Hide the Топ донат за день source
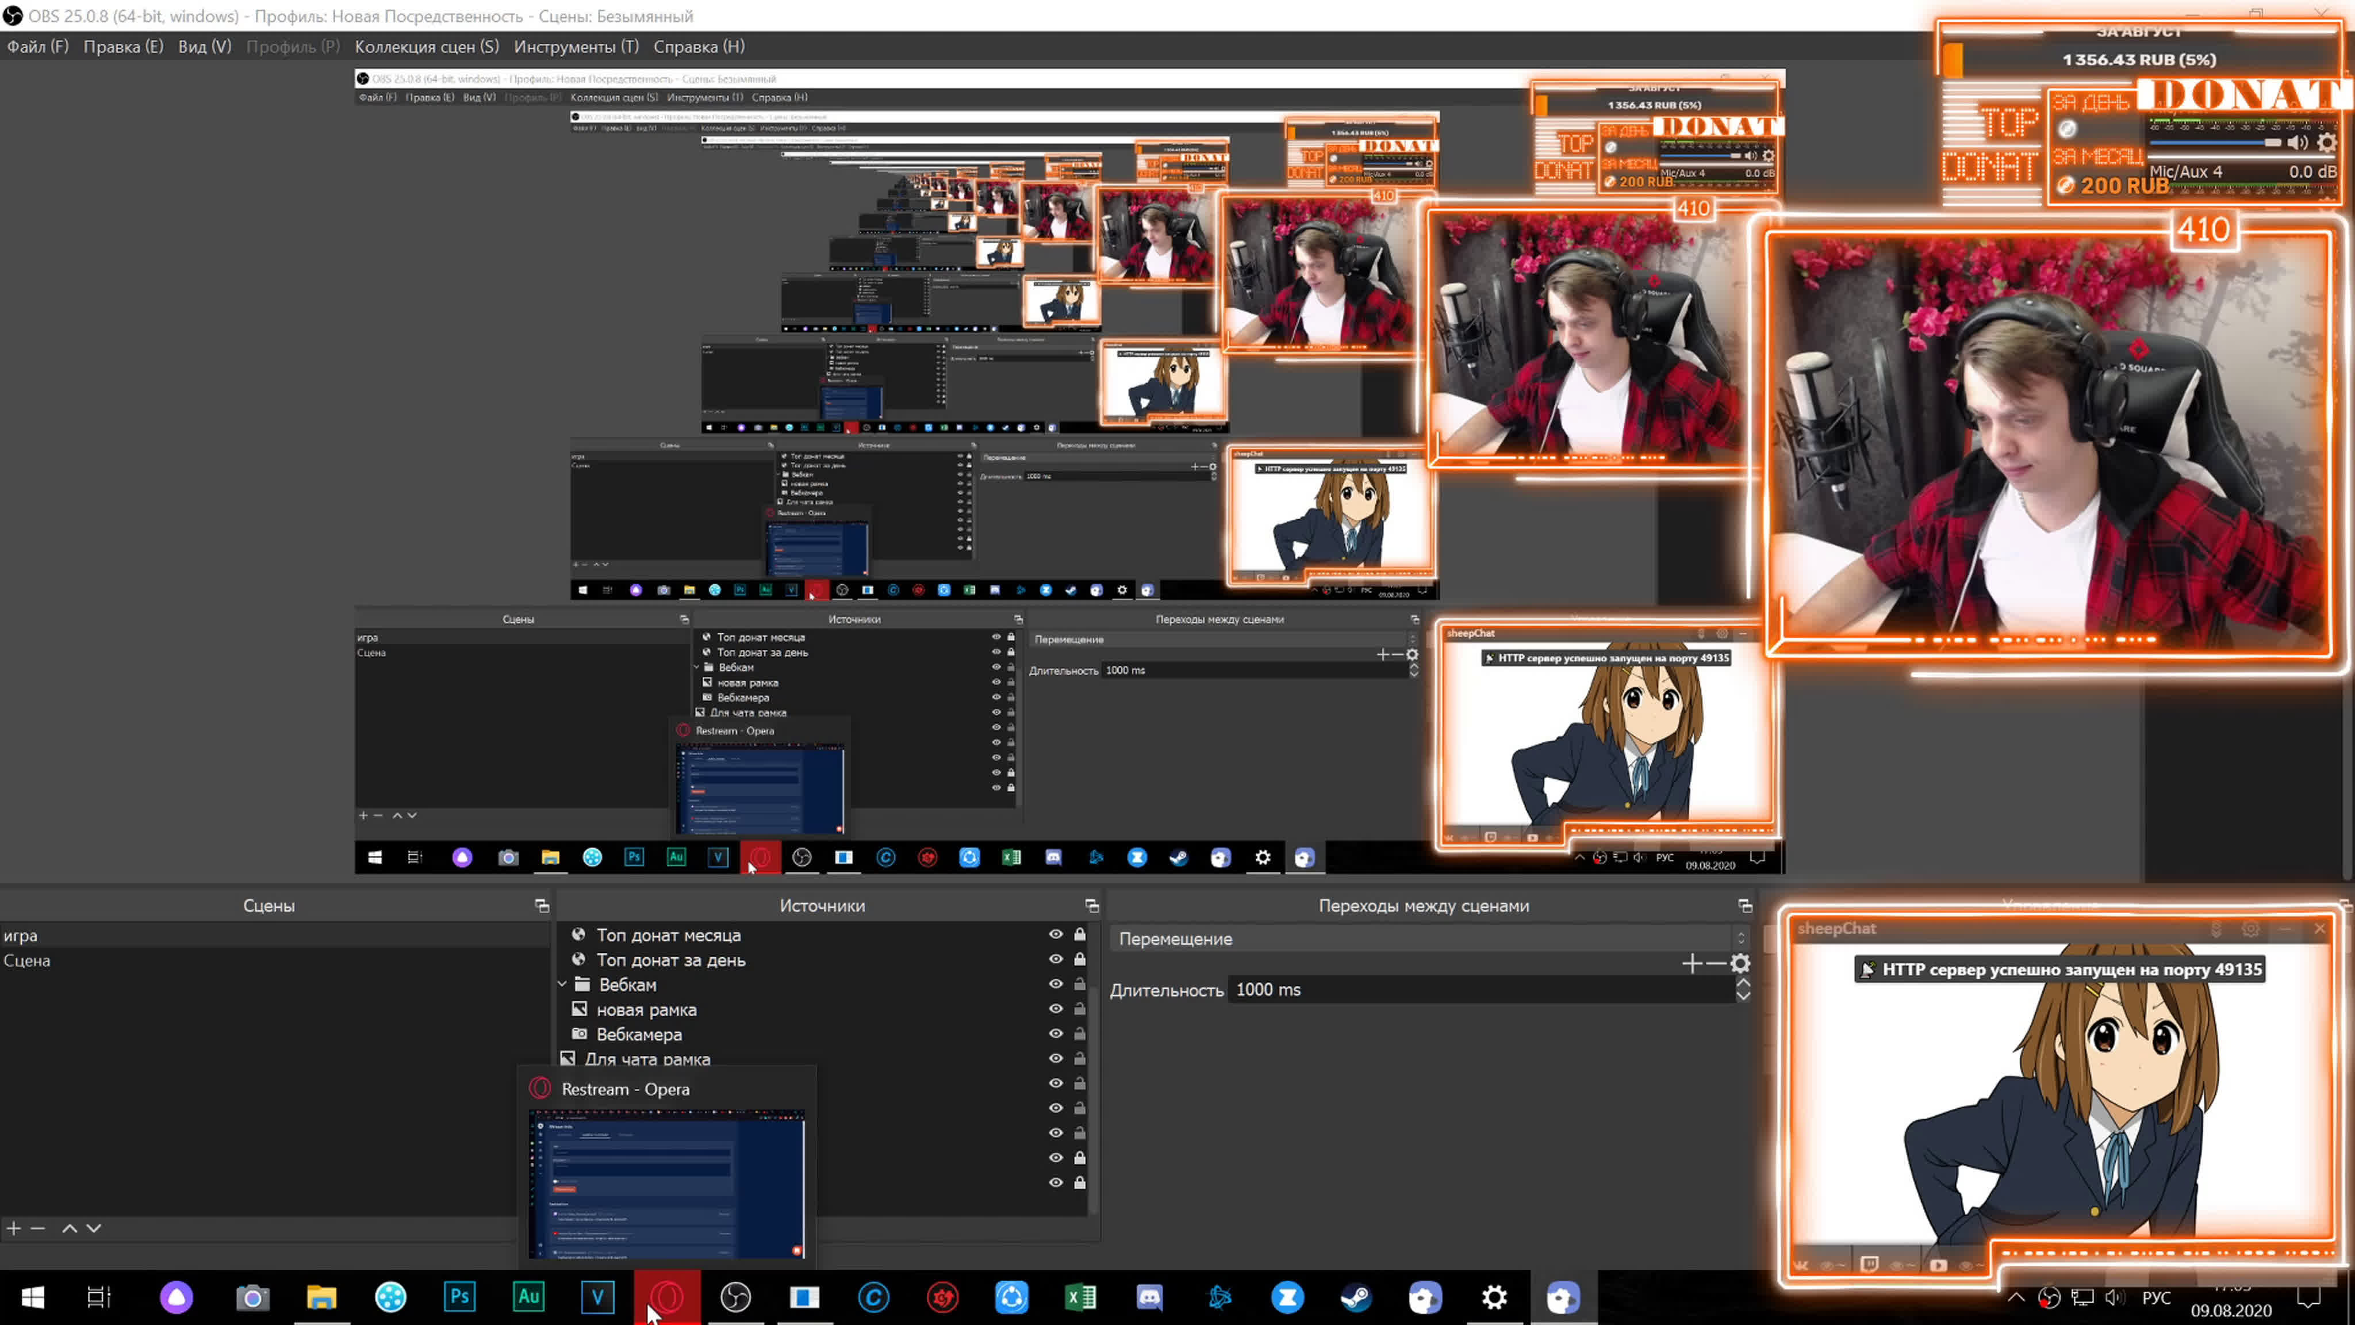The height and width of the screenshot is (1325, 2355). tap(1056, 959)
